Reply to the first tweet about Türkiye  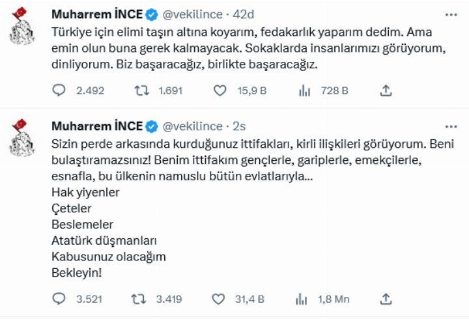(x=59, y=90)
